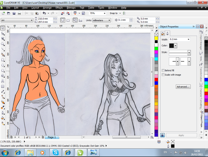Select the Text tool
Viewport: 208px width, 157px height.
[3, 81]
